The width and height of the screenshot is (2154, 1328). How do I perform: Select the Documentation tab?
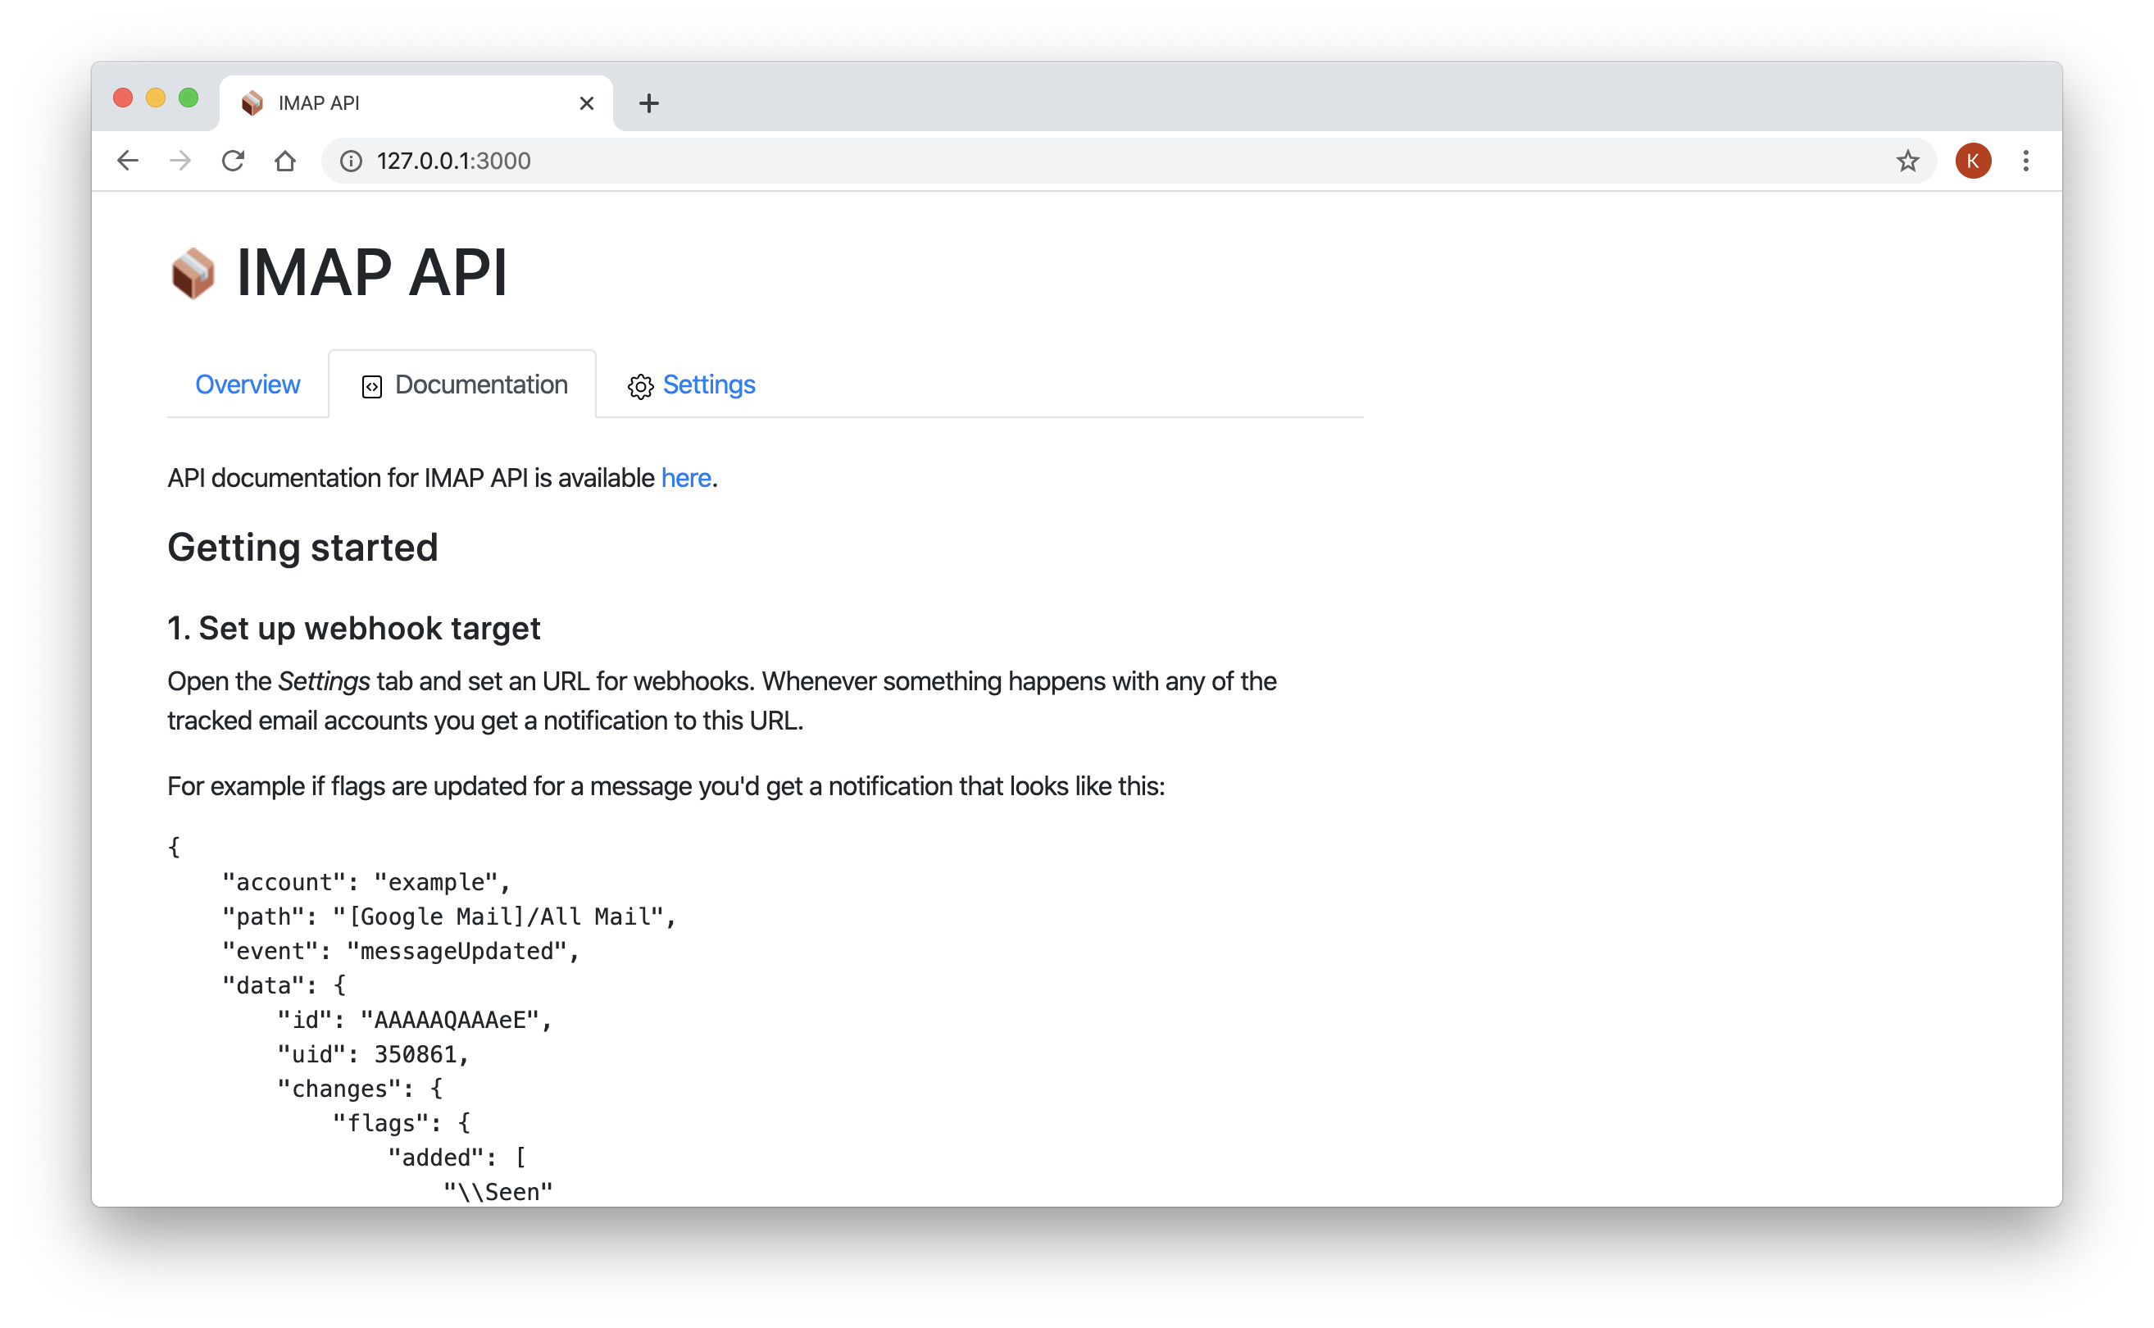point(463,384)
